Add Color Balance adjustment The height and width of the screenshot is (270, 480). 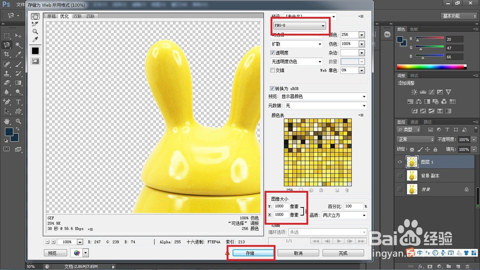pyautogui.click(x=419, y=101)
